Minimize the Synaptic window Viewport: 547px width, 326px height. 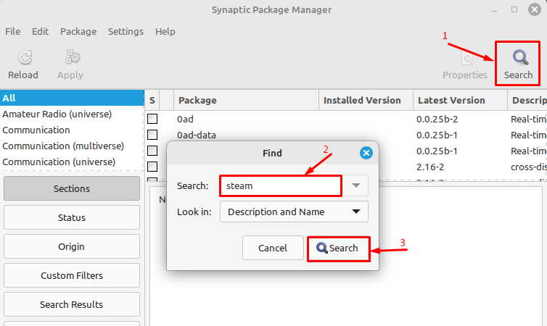495,9
